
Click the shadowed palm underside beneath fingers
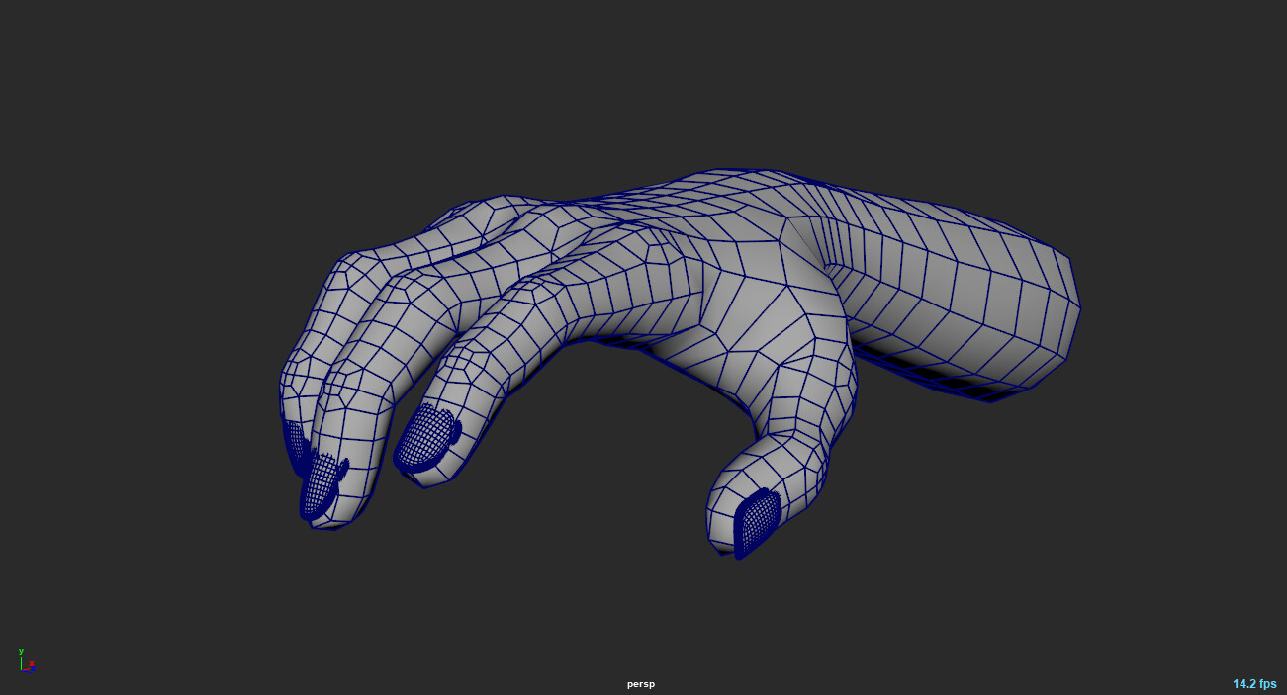click(x=613, y=342)
